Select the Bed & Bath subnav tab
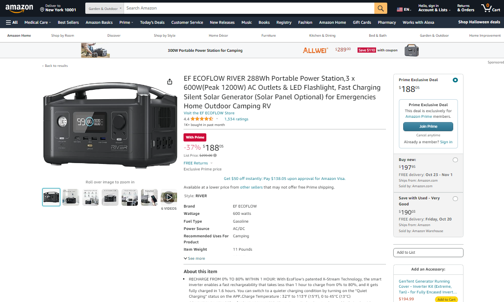Viewport: 504px width, 302px height. pyautogui.click(x=378, y=36)
